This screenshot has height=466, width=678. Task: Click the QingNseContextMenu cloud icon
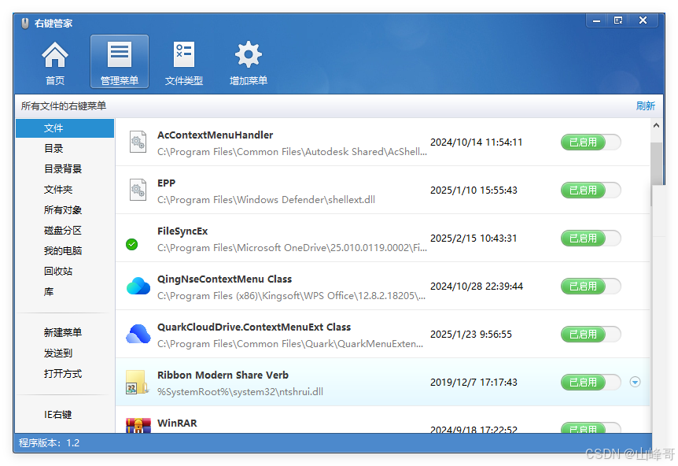coord(138,286)
